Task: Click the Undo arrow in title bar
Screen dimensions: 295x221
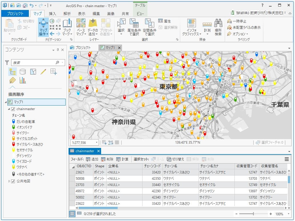Action: (x=32, y=5)
